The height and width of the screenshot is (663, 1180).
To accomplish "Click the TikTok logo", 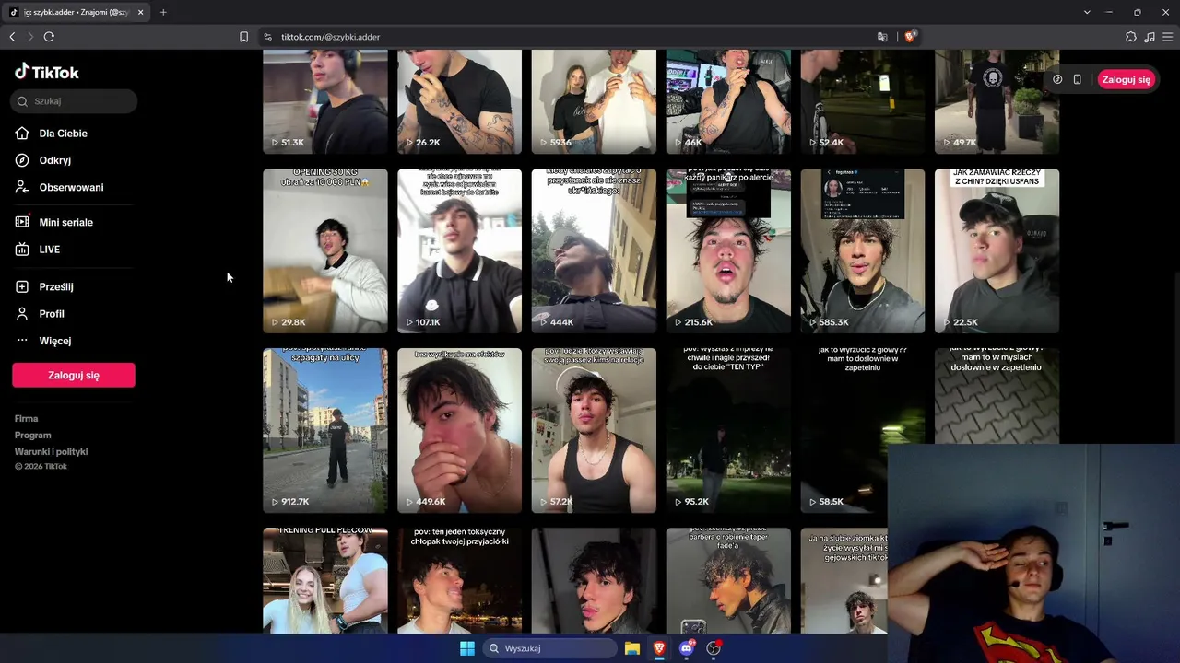I will 47,72.
